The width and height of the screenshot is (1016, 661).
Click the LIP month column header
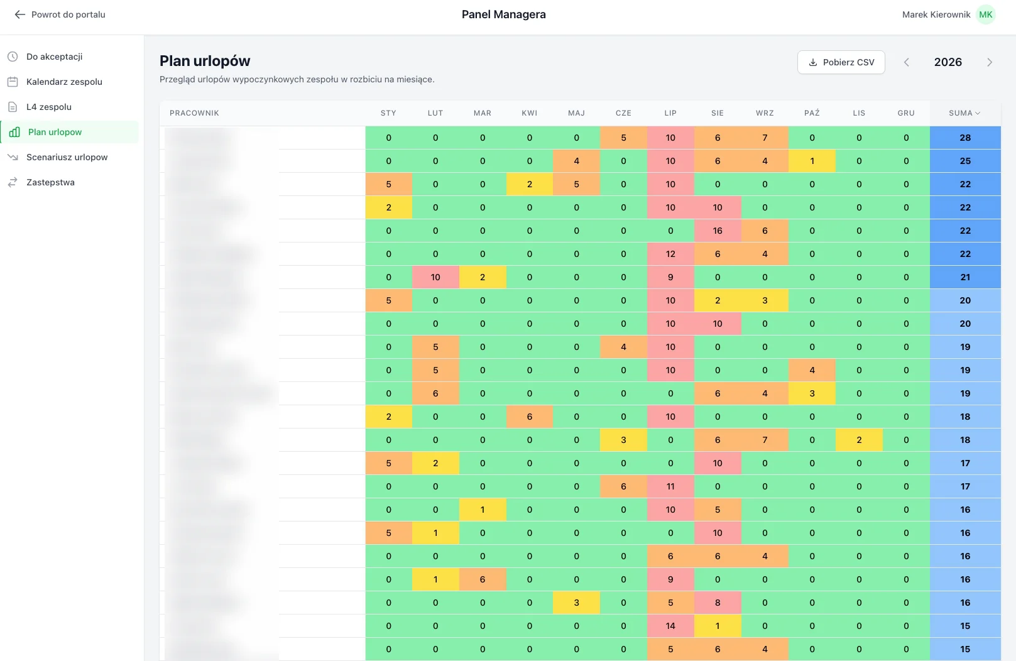point(670,113)
